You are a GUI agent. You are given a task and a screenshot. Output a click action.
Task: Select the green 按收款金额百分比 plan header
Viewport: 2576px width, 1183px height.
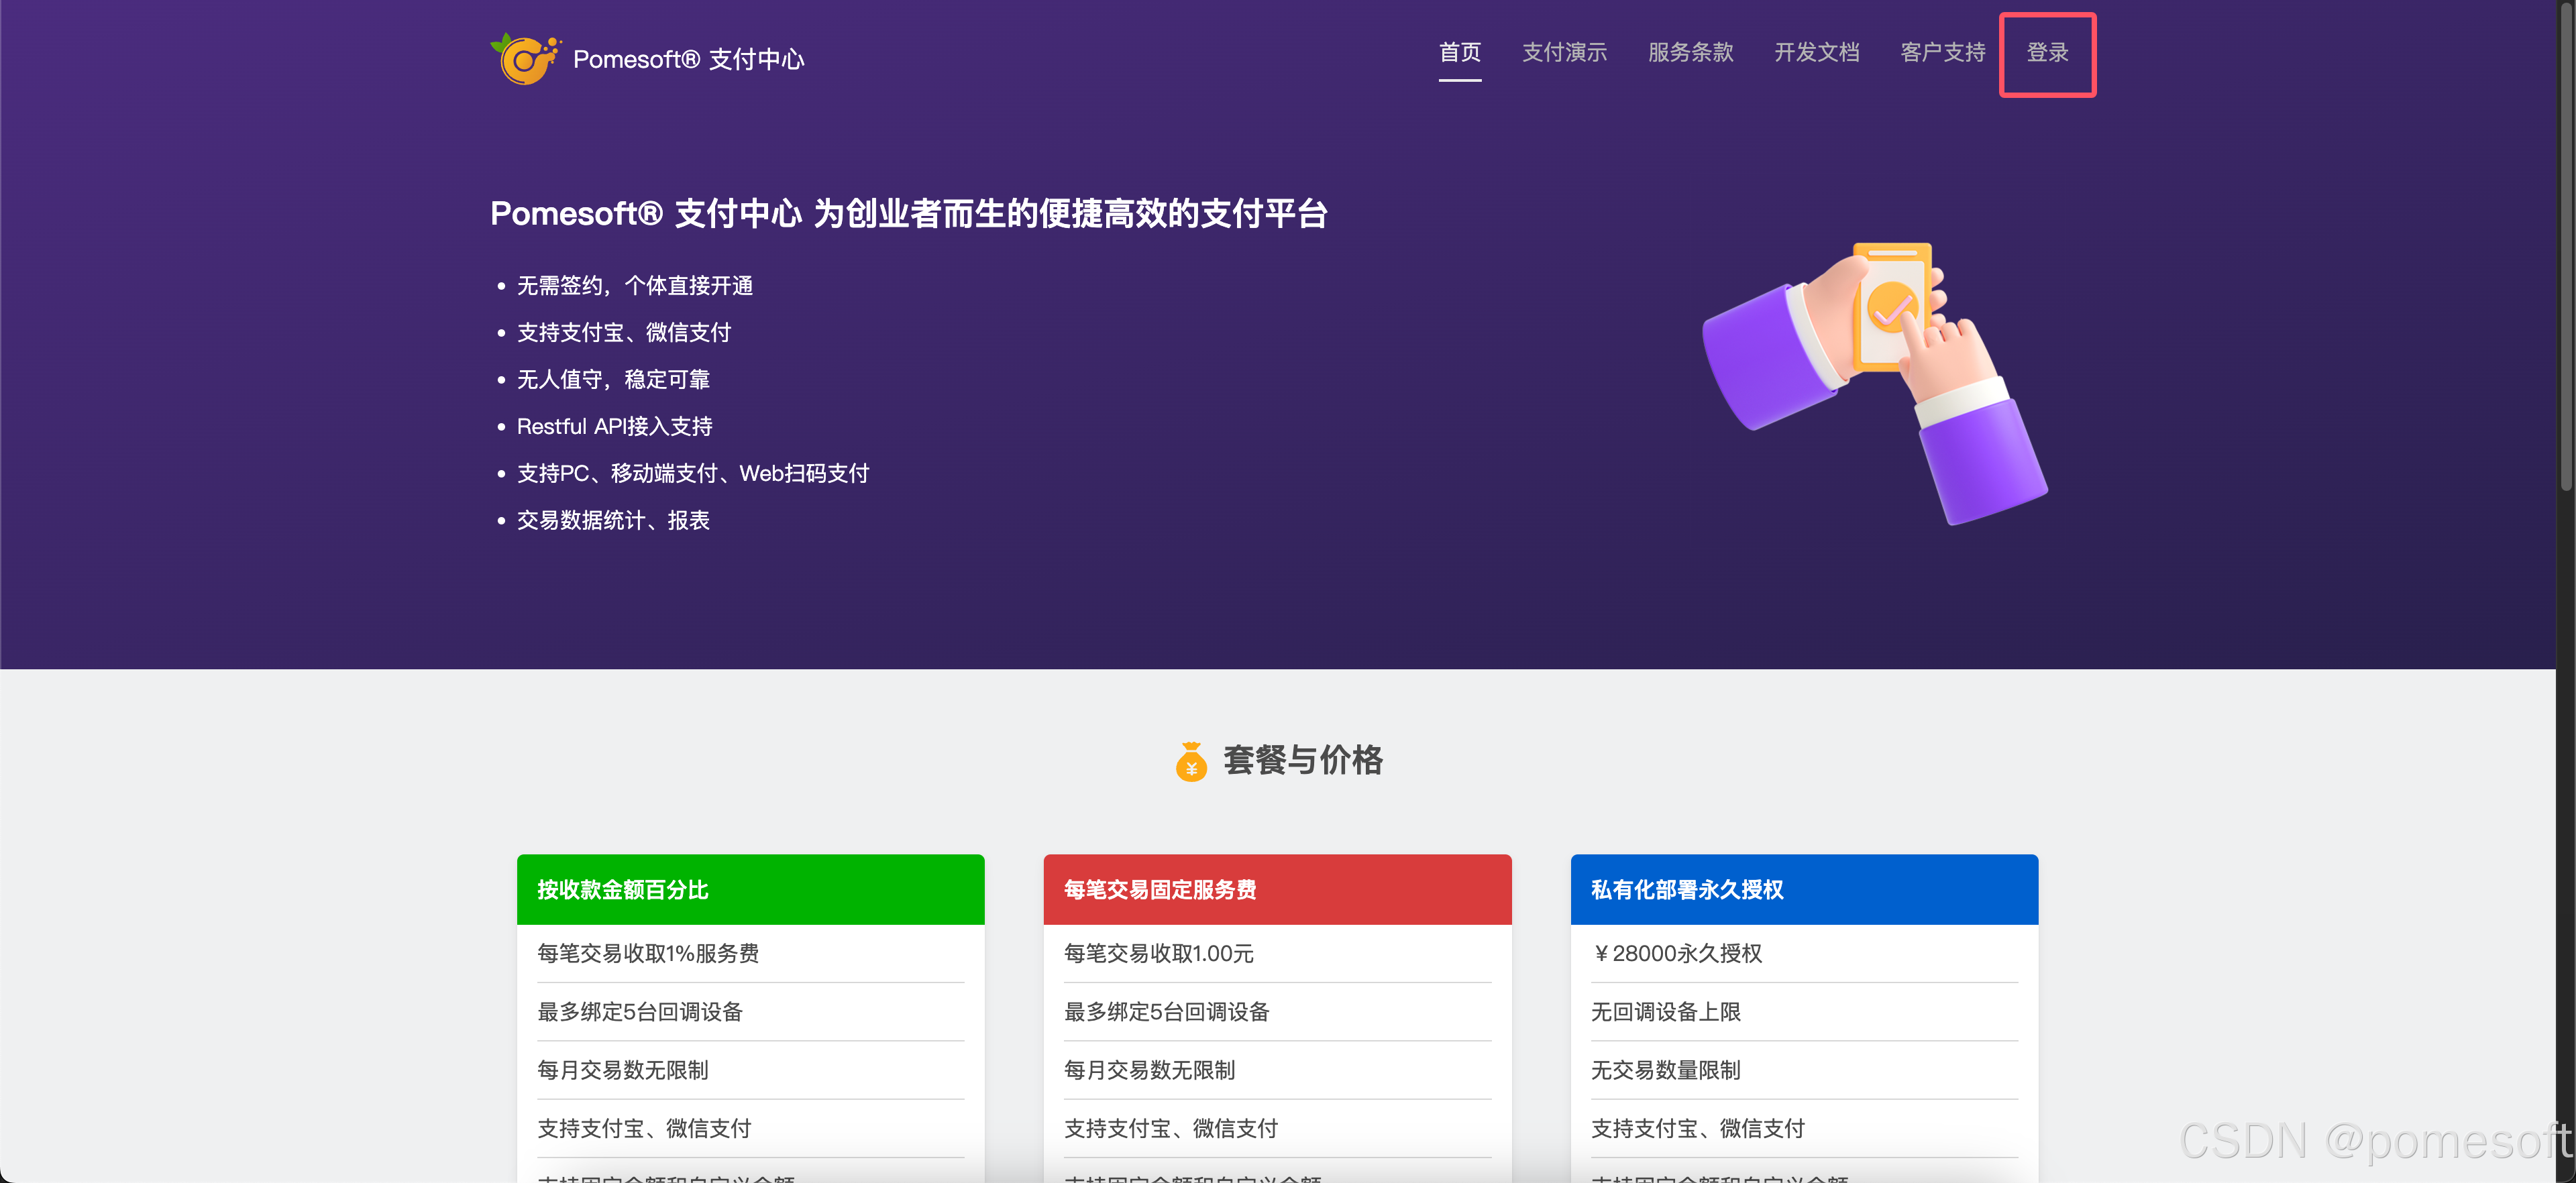point(750,889)
